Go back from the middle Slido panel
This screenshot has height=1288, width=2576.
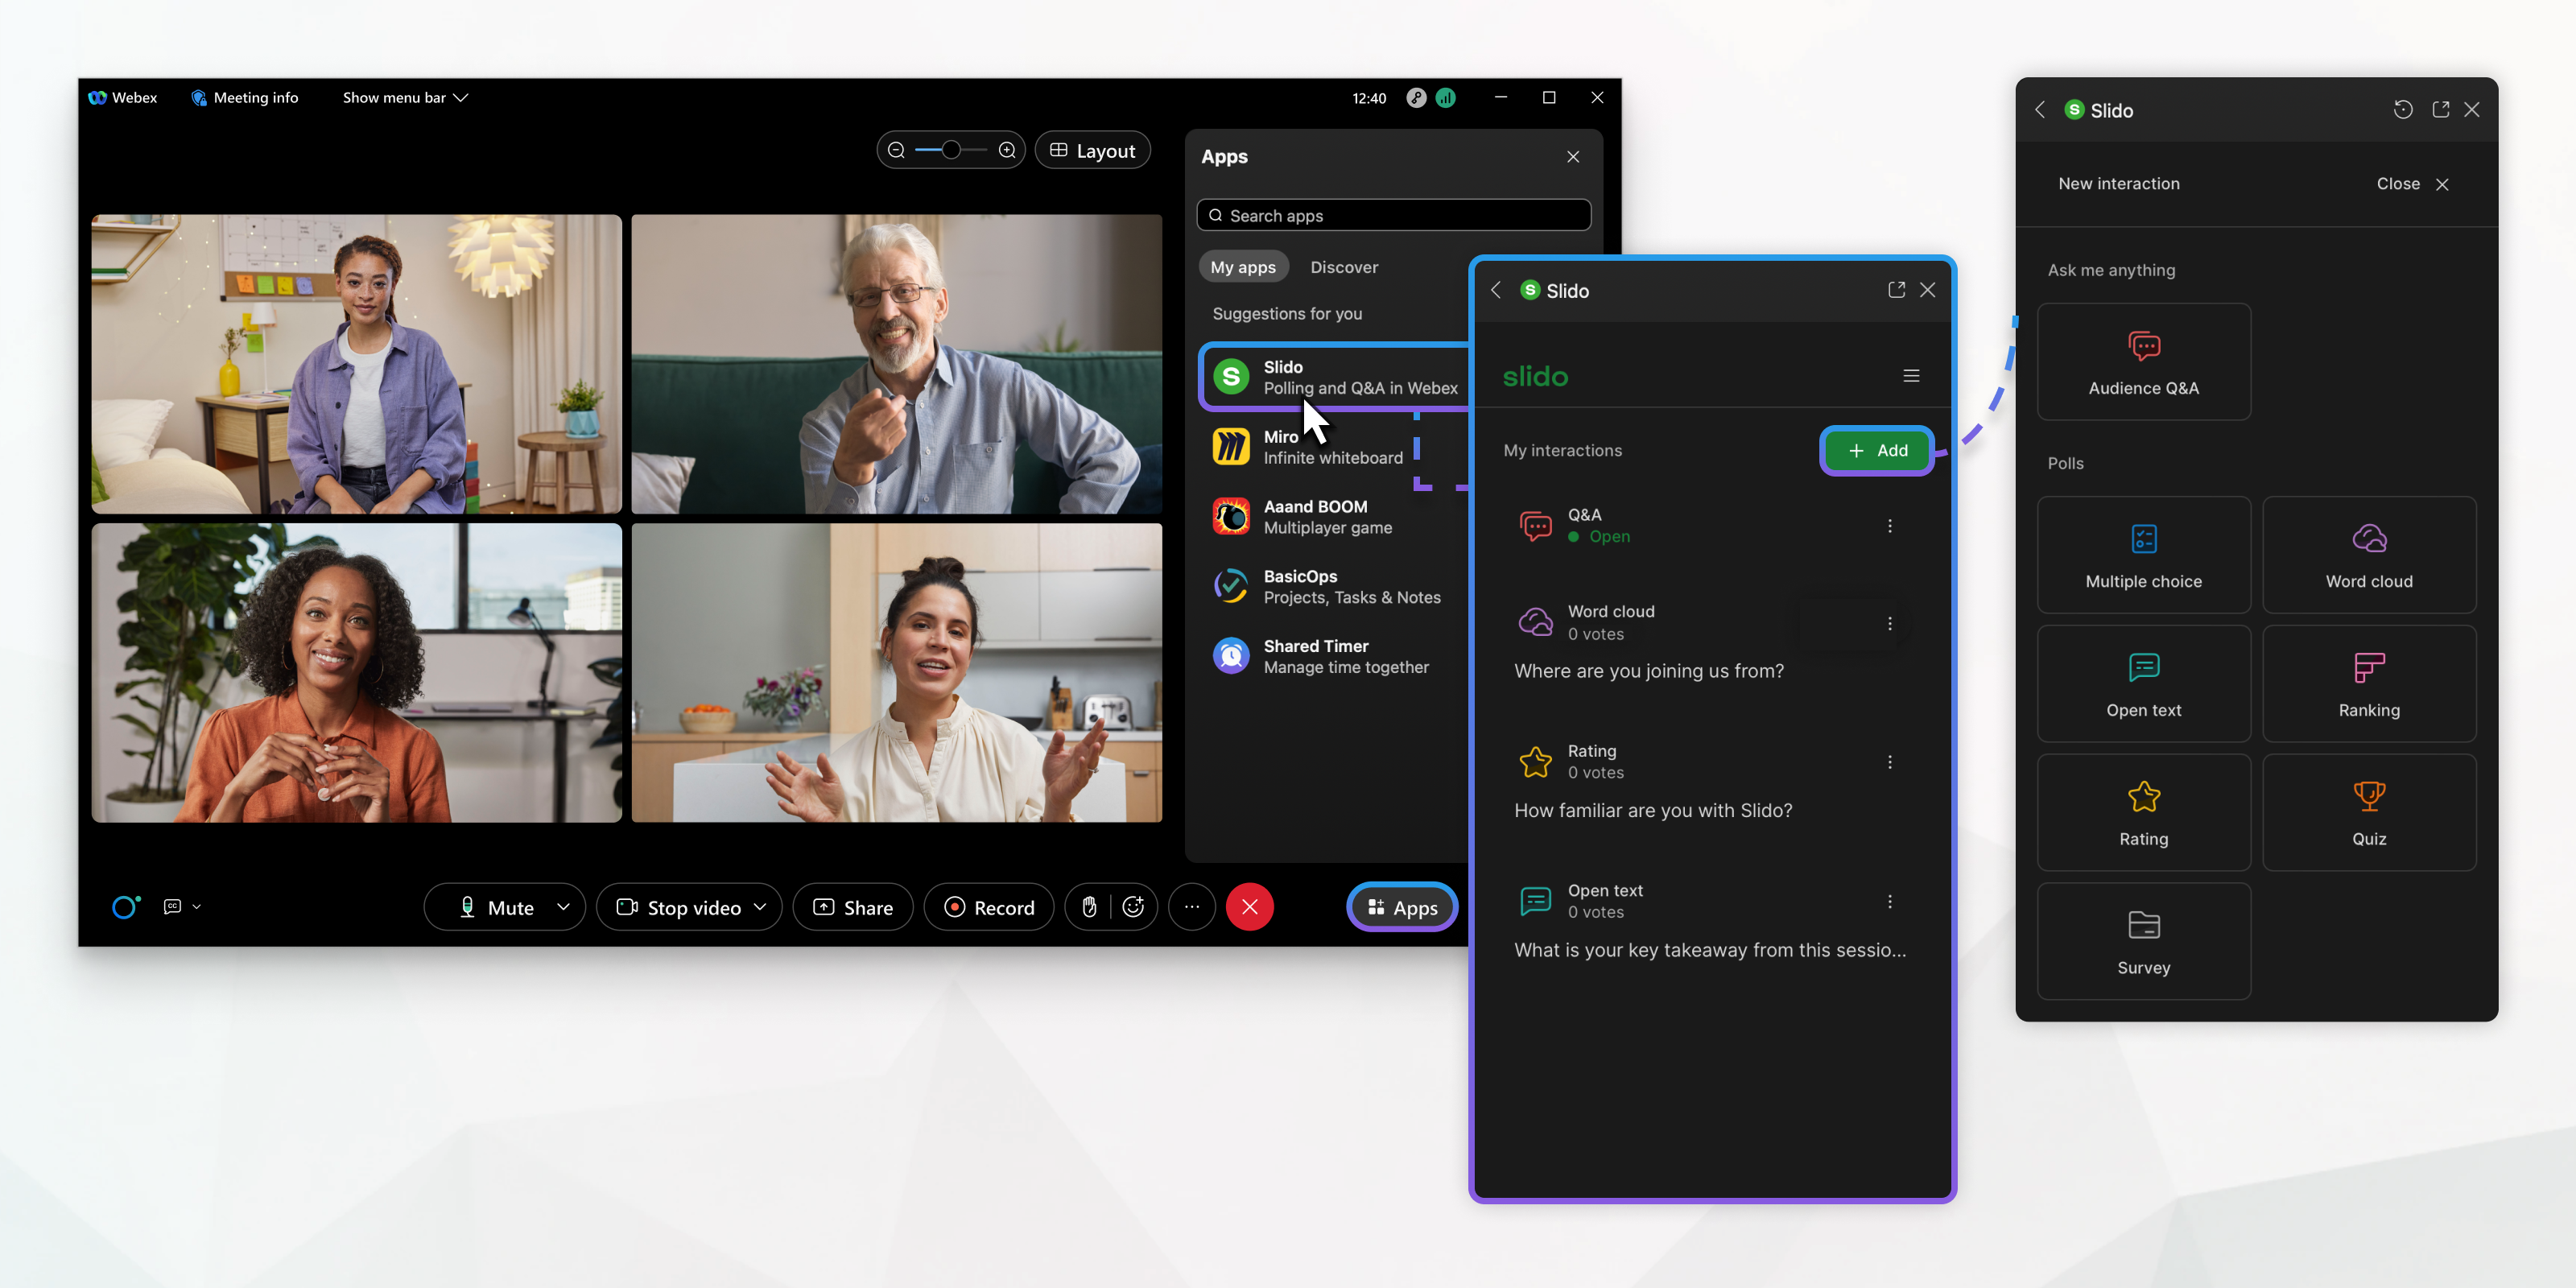point(1496,290)
